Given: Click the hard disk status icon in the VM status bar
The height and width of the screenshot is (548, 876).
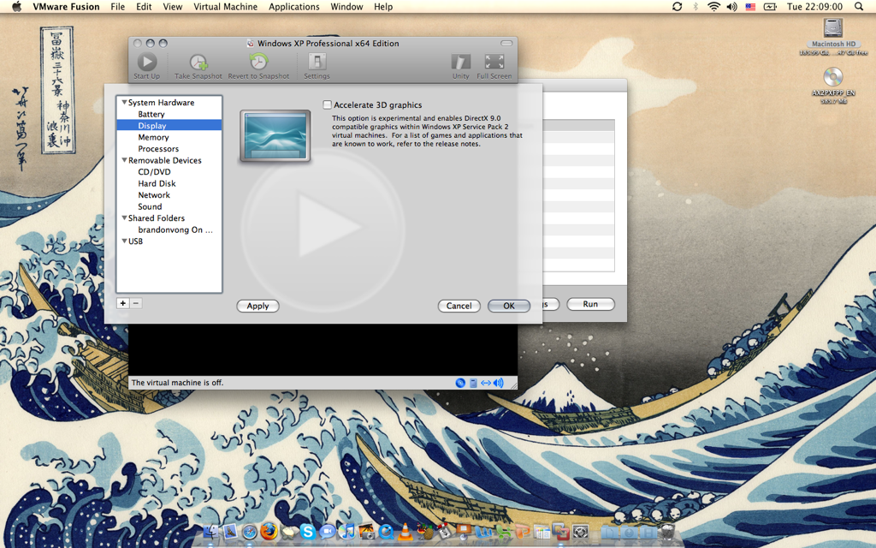Looking at the screenshot, I should click(473, 383).
